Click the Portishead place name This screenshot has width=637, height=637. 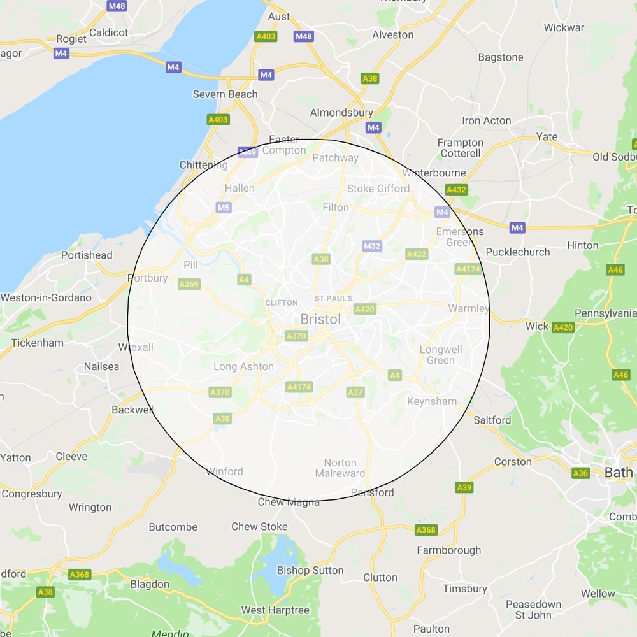click(87, 255)
